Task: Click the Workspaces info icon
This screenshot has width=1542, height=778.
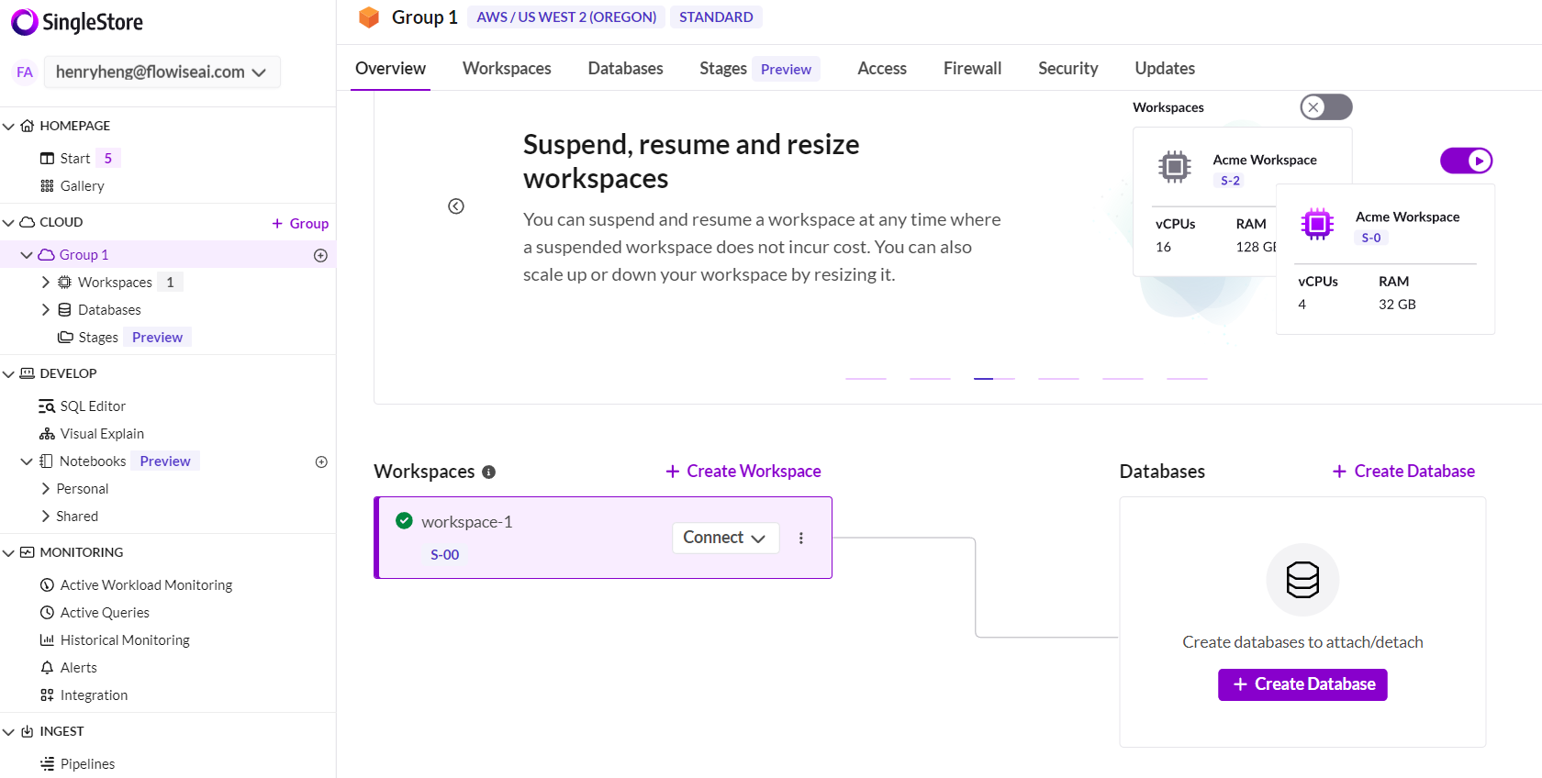Action: click(488, 472)
